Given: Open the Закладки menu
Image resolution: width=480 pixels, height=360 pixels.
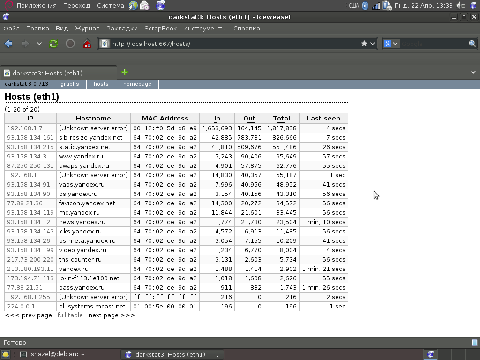Looking at the screenshot, I should tap(122, 28).
